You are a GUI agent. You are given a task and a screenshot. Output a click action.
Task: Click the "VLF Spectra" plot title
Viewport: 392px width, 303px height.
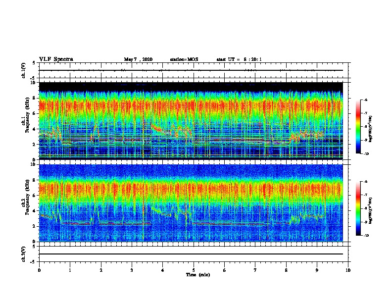56,59
